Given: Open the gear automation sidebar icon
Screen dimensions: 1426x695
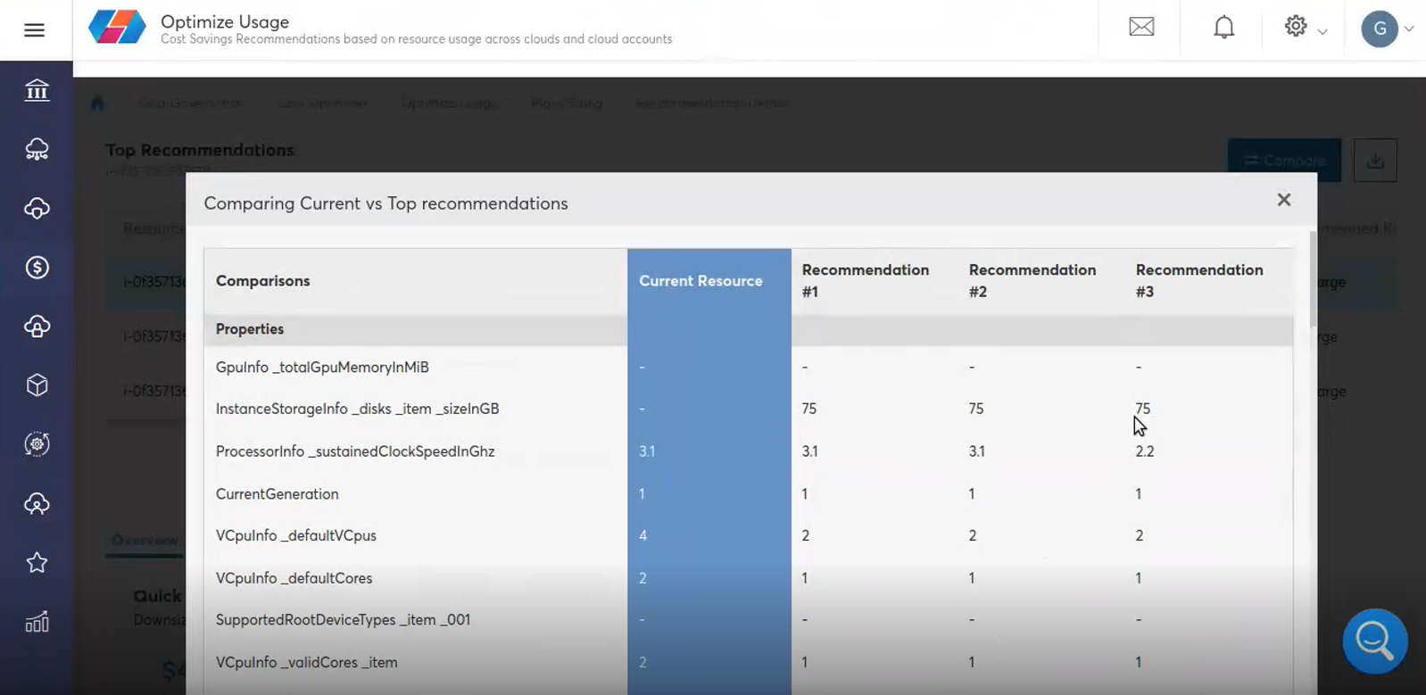Looking at the screenshot, I should click(x=37, y=444).
